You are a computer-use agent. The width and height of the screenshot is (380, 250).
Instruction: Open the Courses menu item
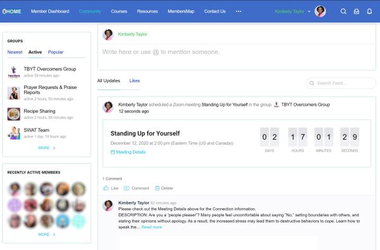pos(119,11)
